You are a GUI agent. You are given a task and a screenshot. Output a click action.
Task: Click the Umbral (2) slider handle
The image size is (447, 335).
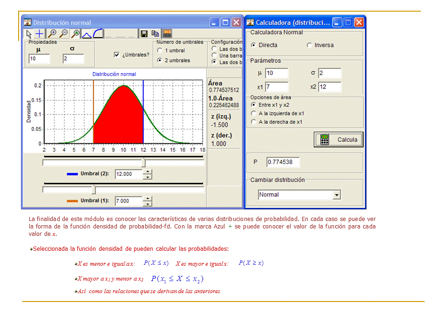click(143, 162)
